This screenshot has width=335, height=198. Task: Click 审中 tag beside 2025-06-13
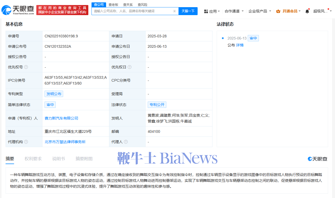point(253,38)
